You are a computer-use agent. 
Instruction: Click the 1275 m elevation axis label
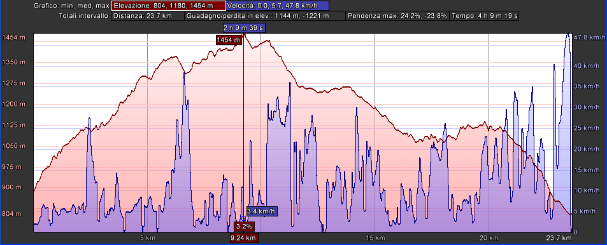click(x=13, y=83)
